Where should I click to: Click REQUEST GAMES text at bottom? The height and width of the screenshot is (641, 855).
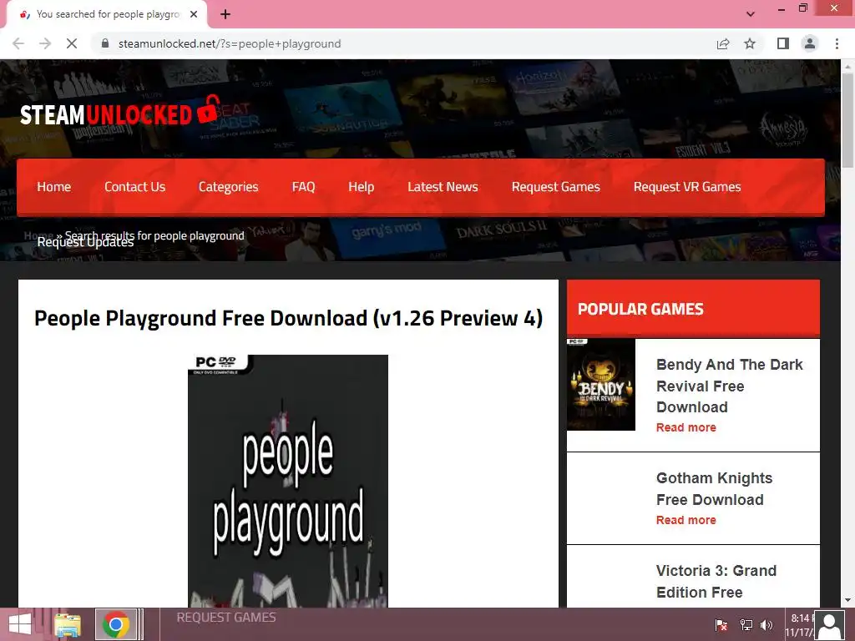pos(225,617)
